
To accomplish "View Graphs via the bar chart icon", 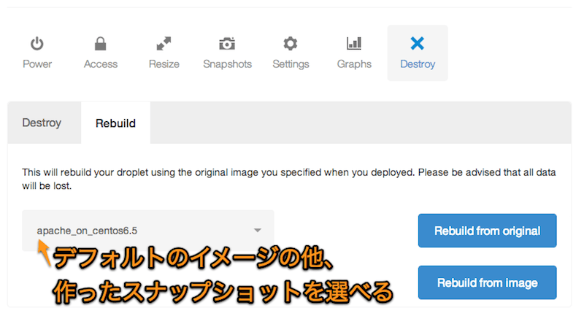I will pos(354,43).
